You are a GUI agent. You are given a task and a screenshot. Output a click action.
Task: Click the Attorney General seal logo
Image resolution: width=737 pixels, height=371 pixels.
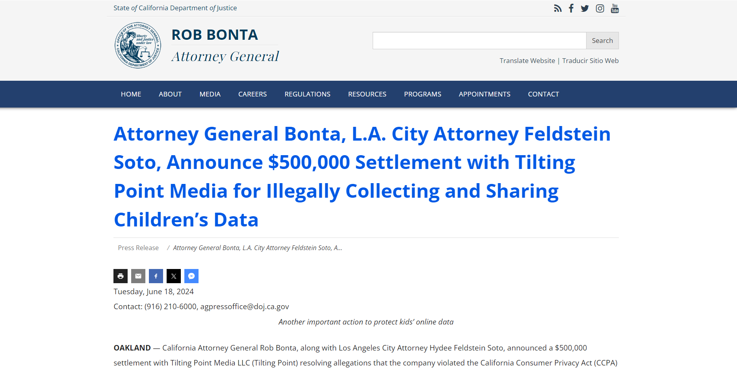138,45
